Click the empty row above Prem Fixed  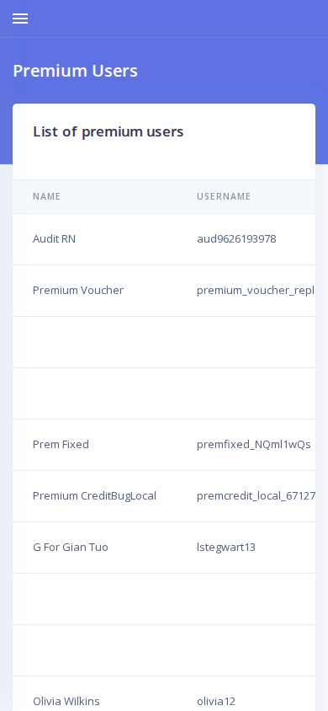click(164, 393)
